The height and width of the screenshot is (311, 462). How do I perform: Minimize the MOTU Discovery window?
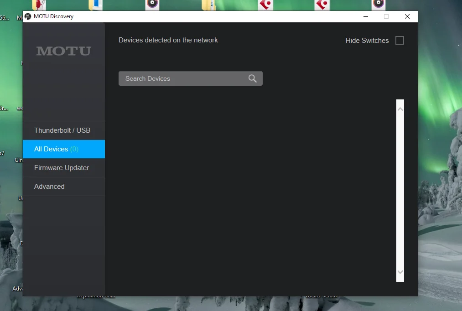(x=366, y=16)
